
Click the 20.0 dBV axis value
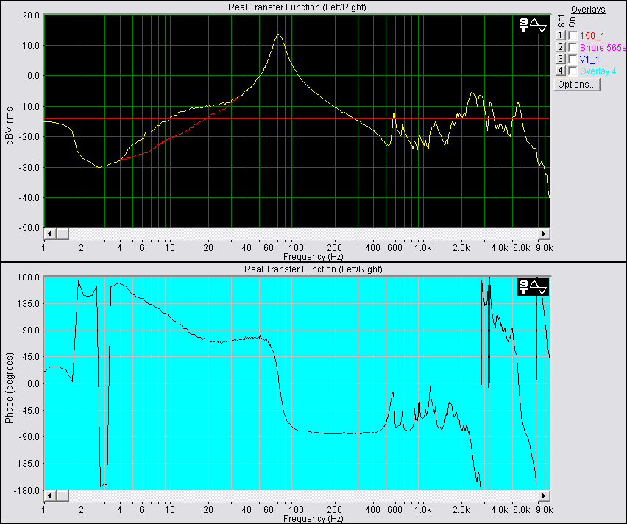click(x=31, y=15)
